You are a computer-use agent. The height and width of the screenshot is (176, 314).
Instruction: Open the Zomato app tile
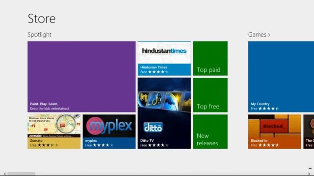tap(54, 132)
